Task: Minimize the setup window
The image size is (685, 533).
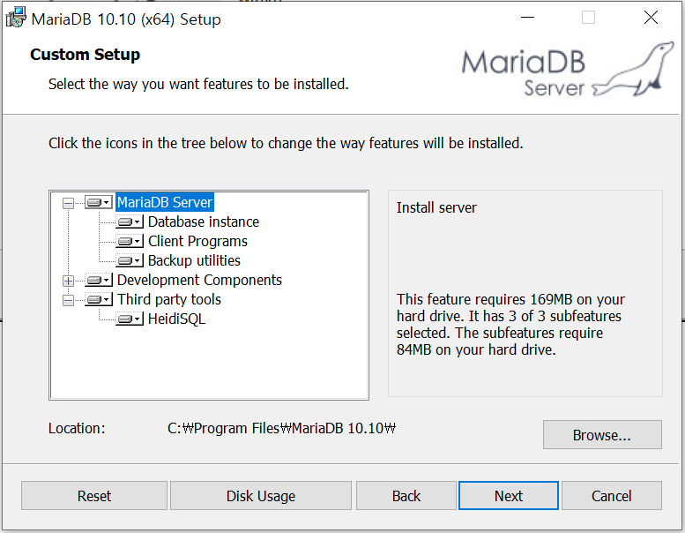Action: click(x=528, y=18)
